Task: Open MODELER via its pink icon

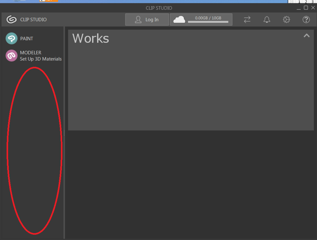Action: [12, 55]
